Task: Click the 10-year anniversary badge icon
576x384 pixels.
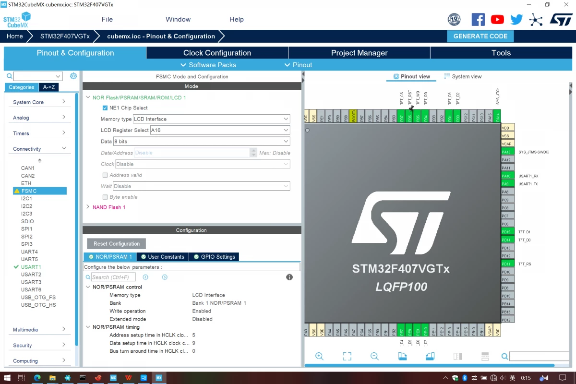Action: (454, 19)
